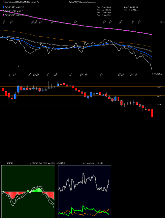Open the green MACD histogram panel
The image size is (165, 218).
tap(28, 192)
